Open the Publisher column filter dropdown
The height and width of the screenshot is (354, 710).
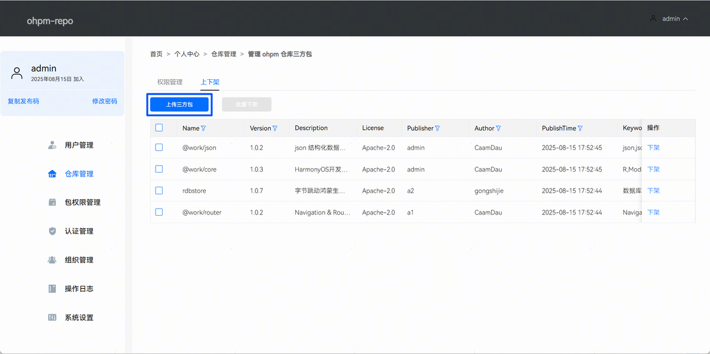pos(438,128)
